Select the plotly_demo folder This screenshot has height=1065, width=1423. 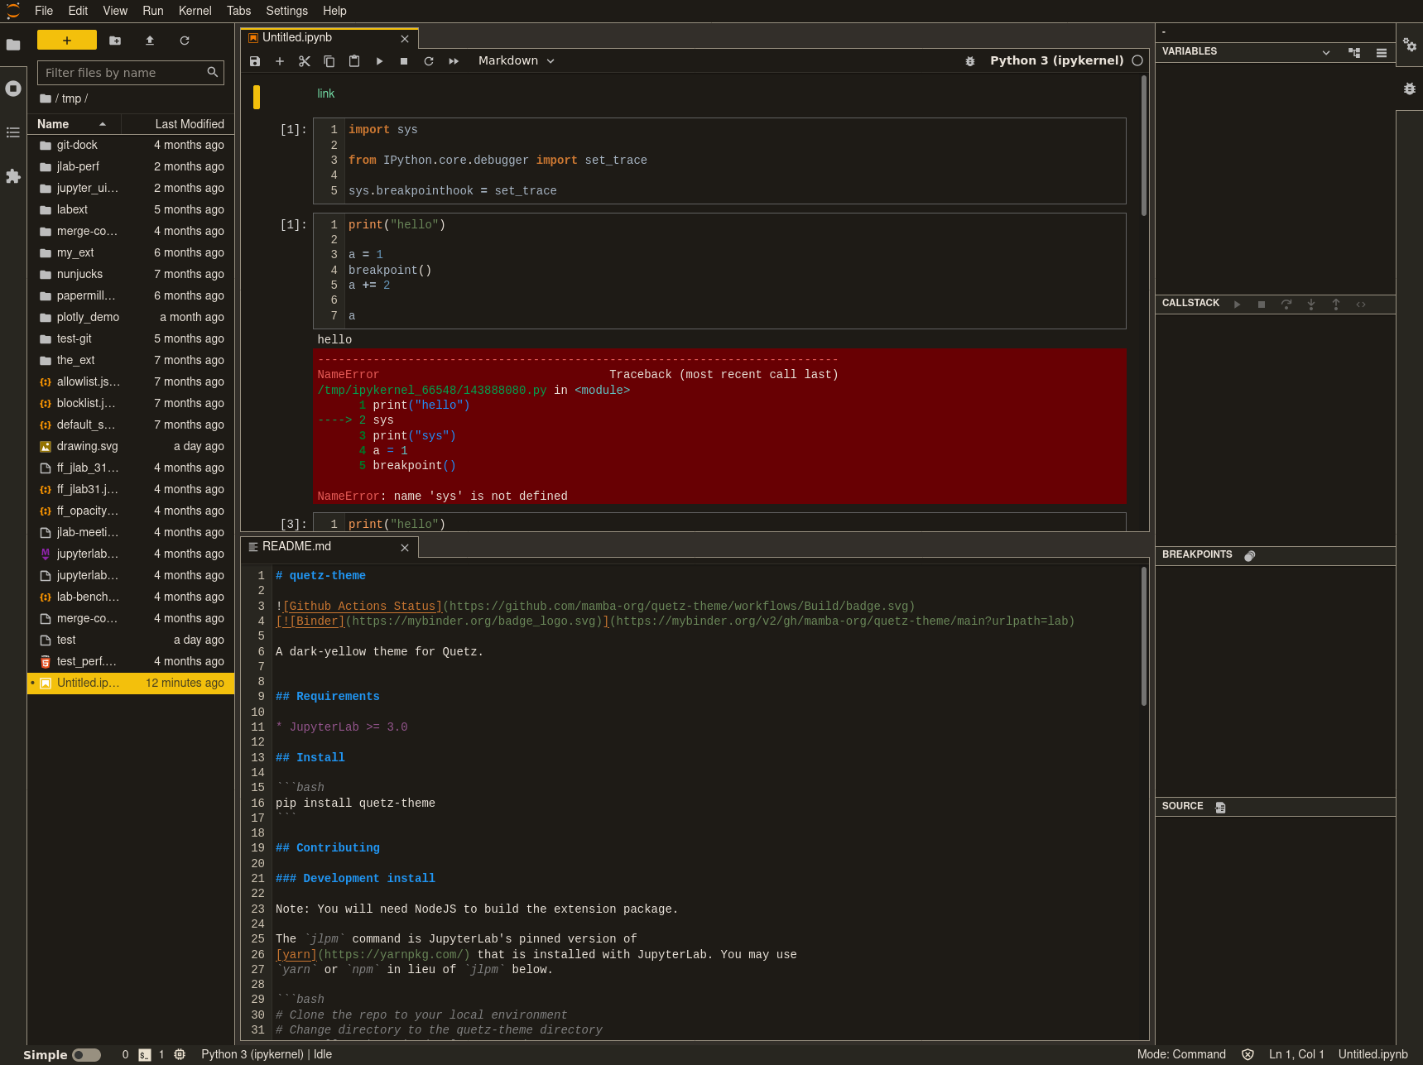point(132,318)
